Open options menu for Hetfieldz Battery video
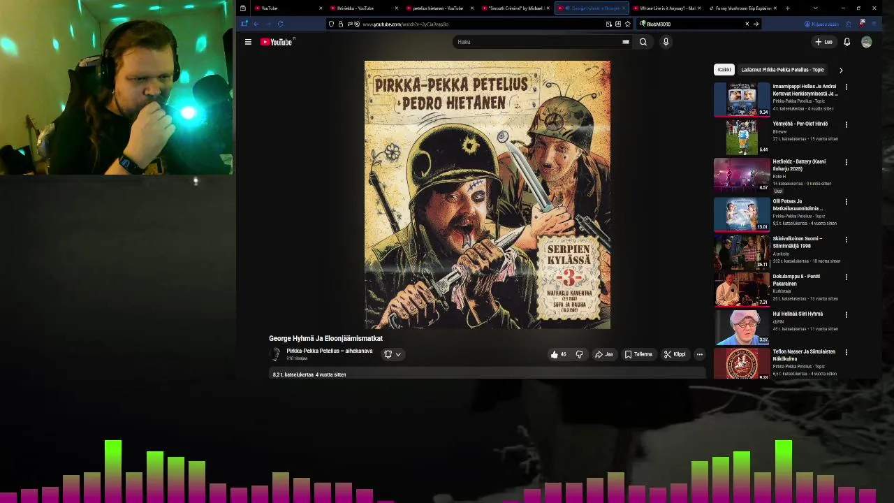The height and width of the screenshot is (503, 894). [x=846, y=162]
